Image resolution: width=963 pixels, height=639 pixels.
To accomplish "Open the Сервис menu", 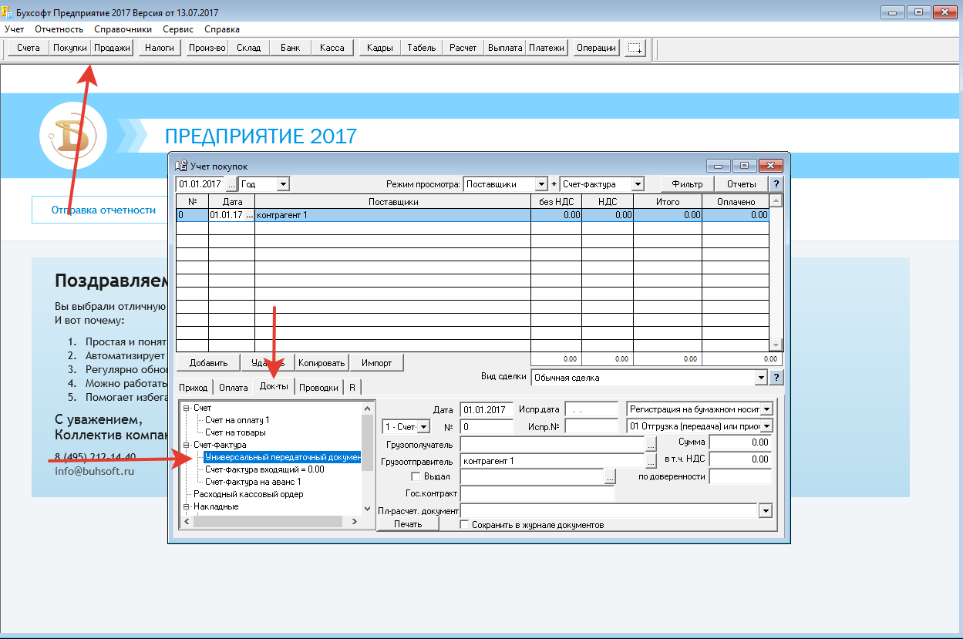I will pyautogui.click(x=178, y=29).
